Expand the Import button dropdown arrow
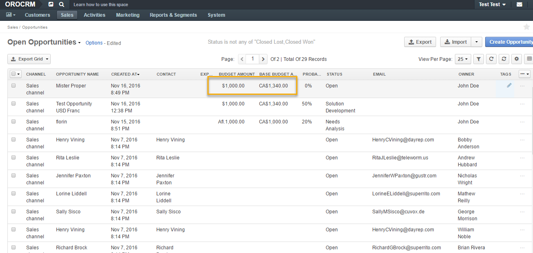This screenshot has width=533, height=253. point(477,42)
